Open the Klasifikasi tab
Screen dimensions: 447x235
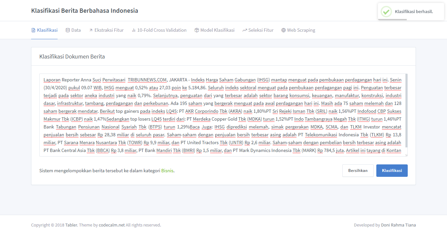pyautogui.click(x=44, y=30)
